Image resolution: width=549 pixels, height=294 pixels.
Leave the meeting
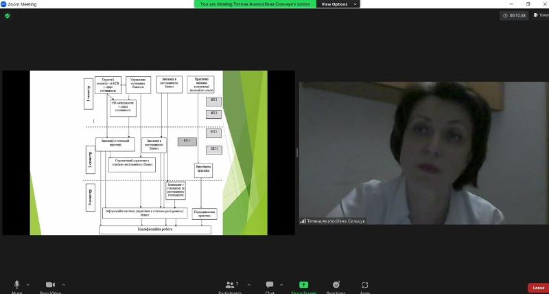[x=538, y=288]
